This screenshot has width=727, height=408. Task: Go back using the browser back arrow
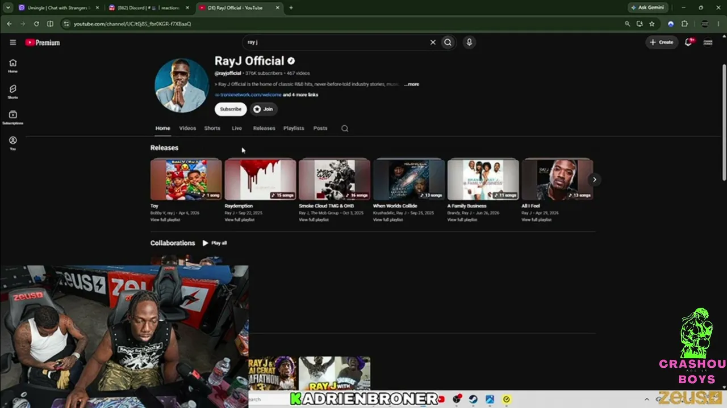click(x=9, y=24)
